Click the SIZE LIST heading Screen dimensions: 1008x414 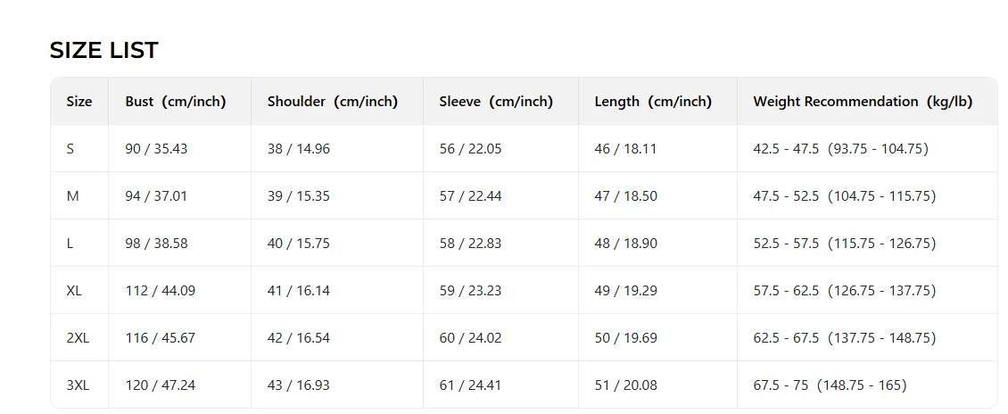(103, 50)
